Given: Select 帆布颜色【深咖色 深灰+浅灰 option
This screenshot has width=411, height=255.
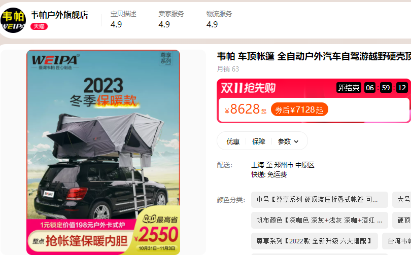Looking at the screenshot, I should [320, 221].
